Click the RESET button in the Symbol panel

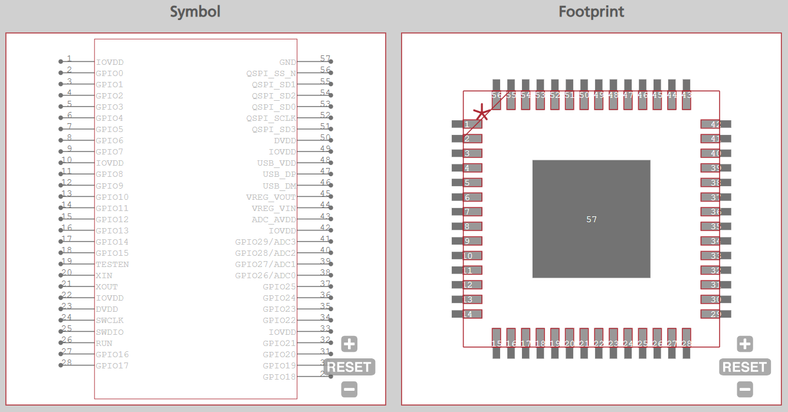pyautogui.click(x=349, y=367)
